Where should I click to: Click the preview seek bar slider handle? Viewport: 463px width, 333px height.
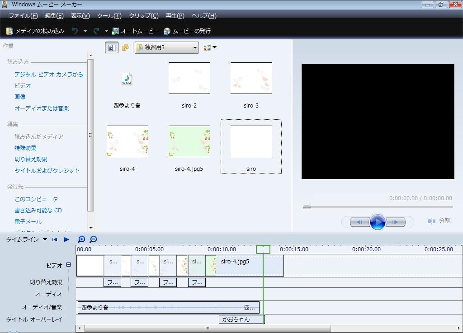(307, 207)
